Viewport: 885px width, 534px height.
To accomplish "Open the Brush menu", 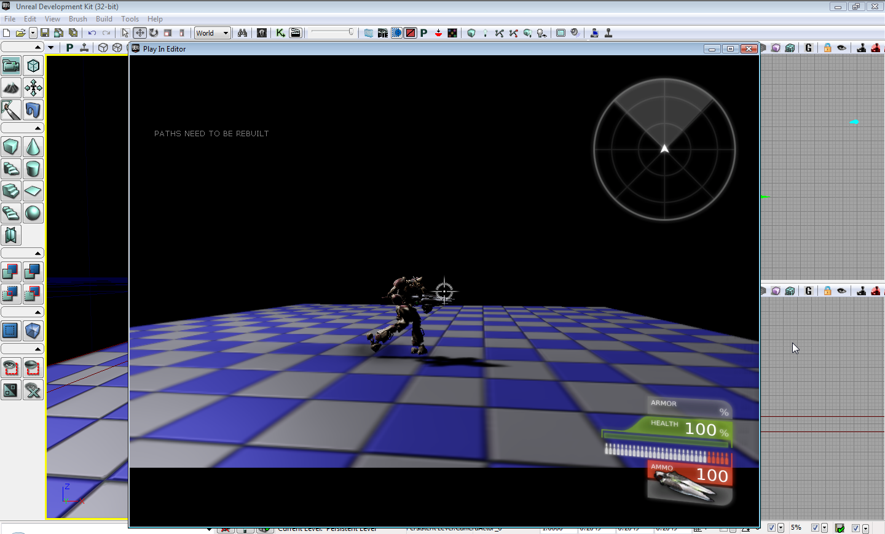I will pos(78,19).
